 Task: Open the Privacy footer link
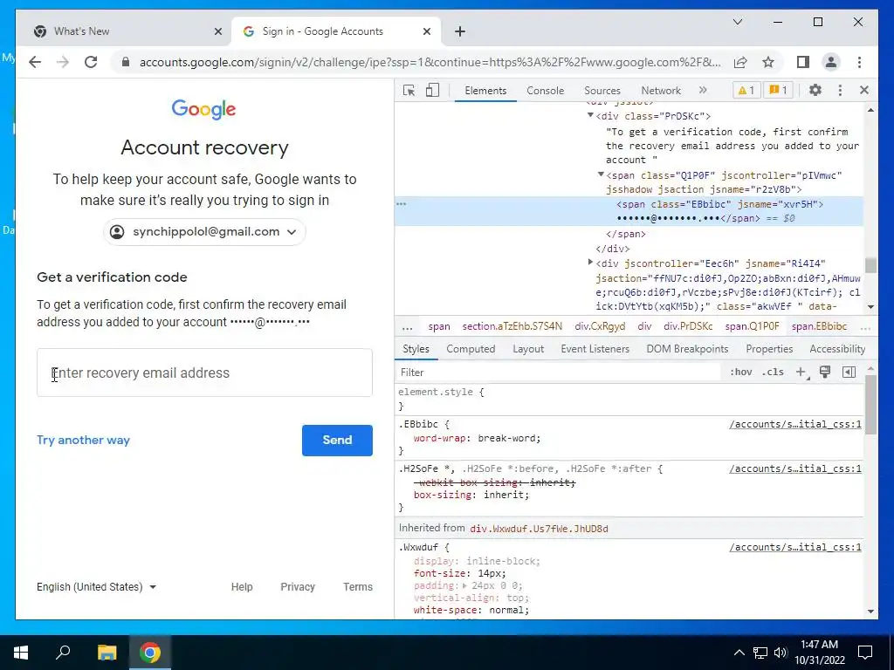[x=298, y=587]
